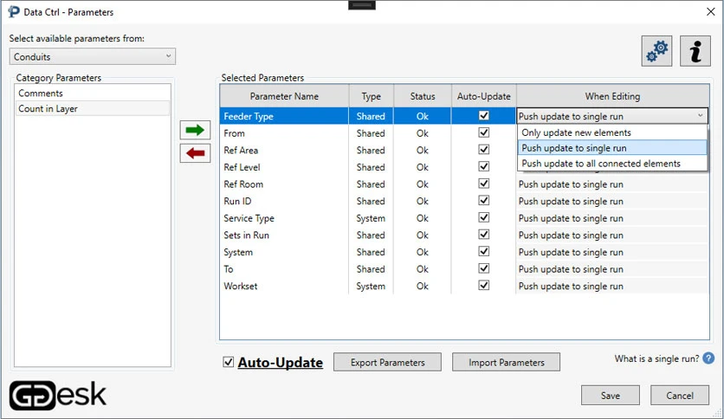Cancel the parameters dialog
The width and height of the screenshot is (724, 419).
[679, 396]
